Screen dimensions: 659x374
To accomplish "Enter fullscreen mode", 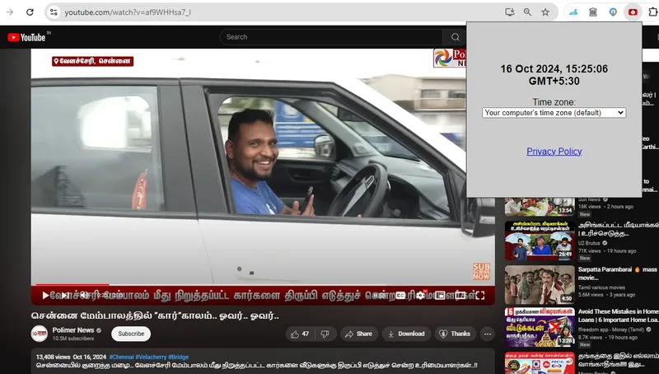I will tap(480, 296).
